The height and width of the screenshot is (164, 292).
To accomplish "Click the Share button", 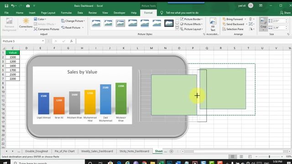I will click(285, 13).
